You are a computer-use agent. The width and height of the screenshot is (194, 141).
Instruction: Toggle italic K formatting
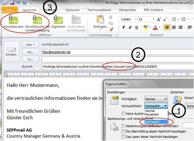(x=130, y=27)
